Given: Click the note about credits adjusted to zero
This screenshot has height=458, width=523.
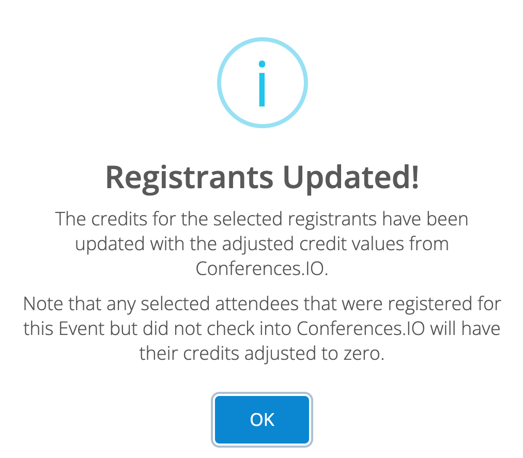Looking at the screenshot, I should [262, 329].
